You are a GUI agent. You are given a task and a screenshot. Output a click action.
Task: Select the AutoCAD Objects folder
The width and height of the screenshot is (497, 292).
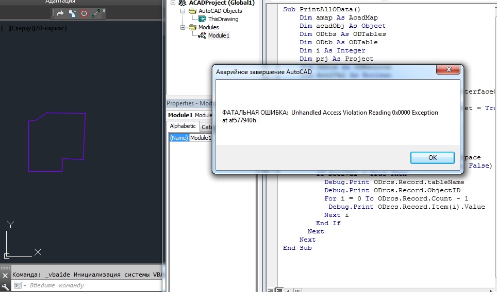coord(220,11)
